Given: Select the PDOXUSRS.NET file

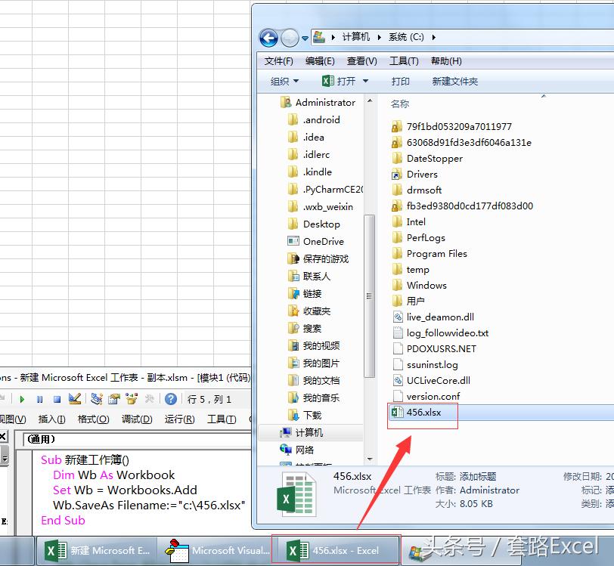Looking at the screenshot, I should pyautogui.click(x=434, y=349).
